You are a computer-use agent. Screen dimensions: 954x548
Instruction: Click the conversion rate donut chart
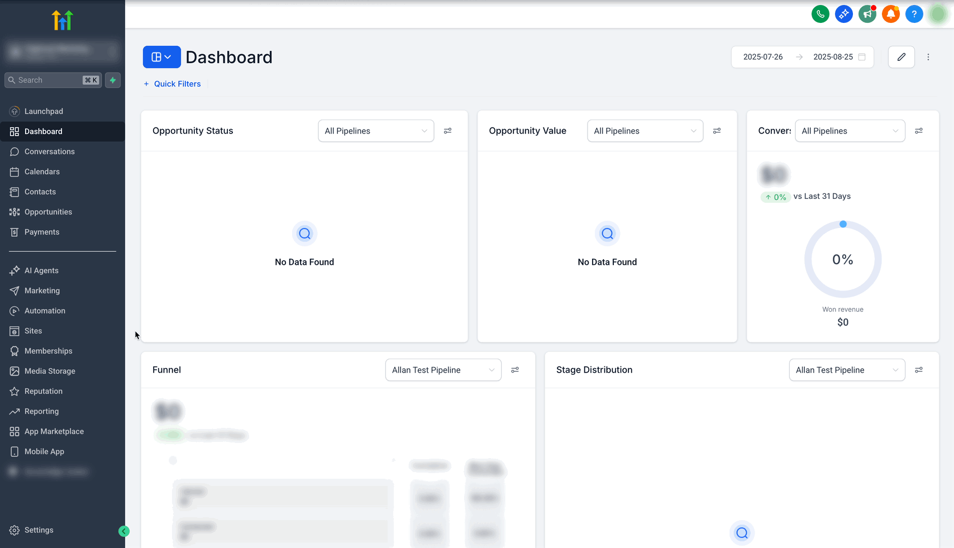(843, 260)
